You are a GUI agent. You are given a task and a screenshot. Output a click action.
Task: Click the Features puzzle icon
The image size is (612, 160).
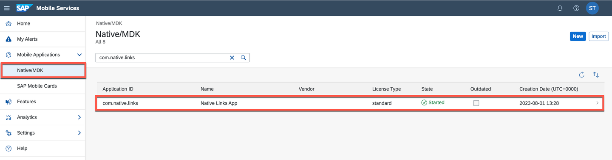pyautogui.click(x=8, y=102)
